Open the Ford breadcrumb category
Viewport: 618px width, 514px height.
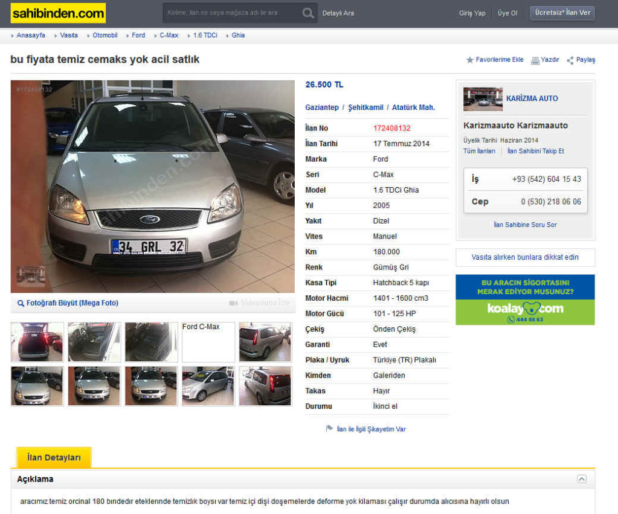pyautogui.click(x=138, y=35)
